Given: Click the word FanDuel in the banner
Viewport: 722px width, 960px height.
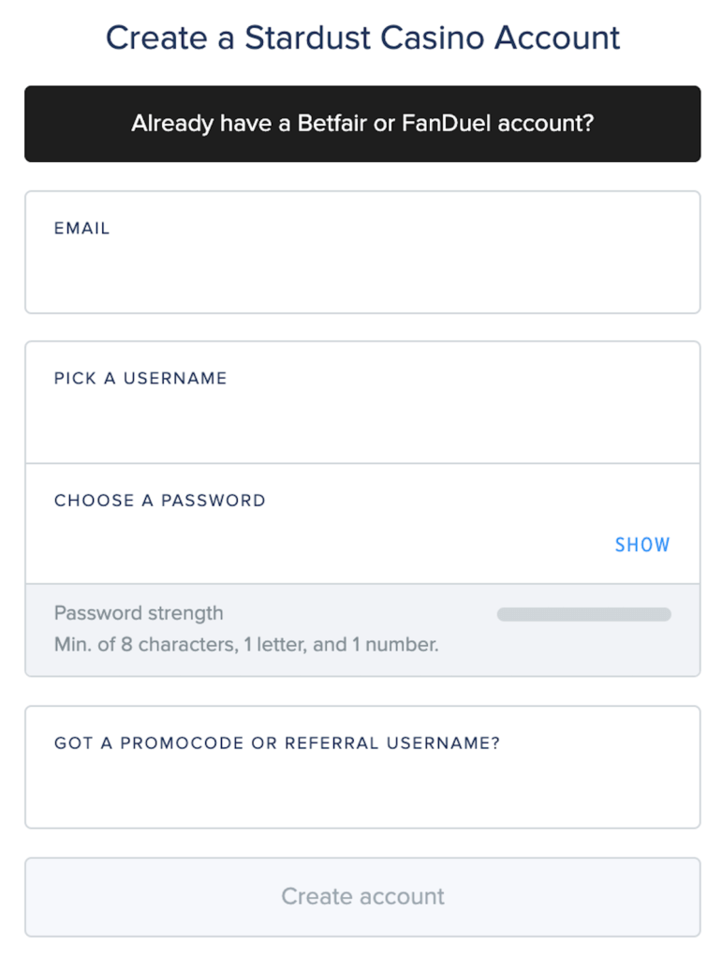Looking at the screenshot, I should point(441,124).
